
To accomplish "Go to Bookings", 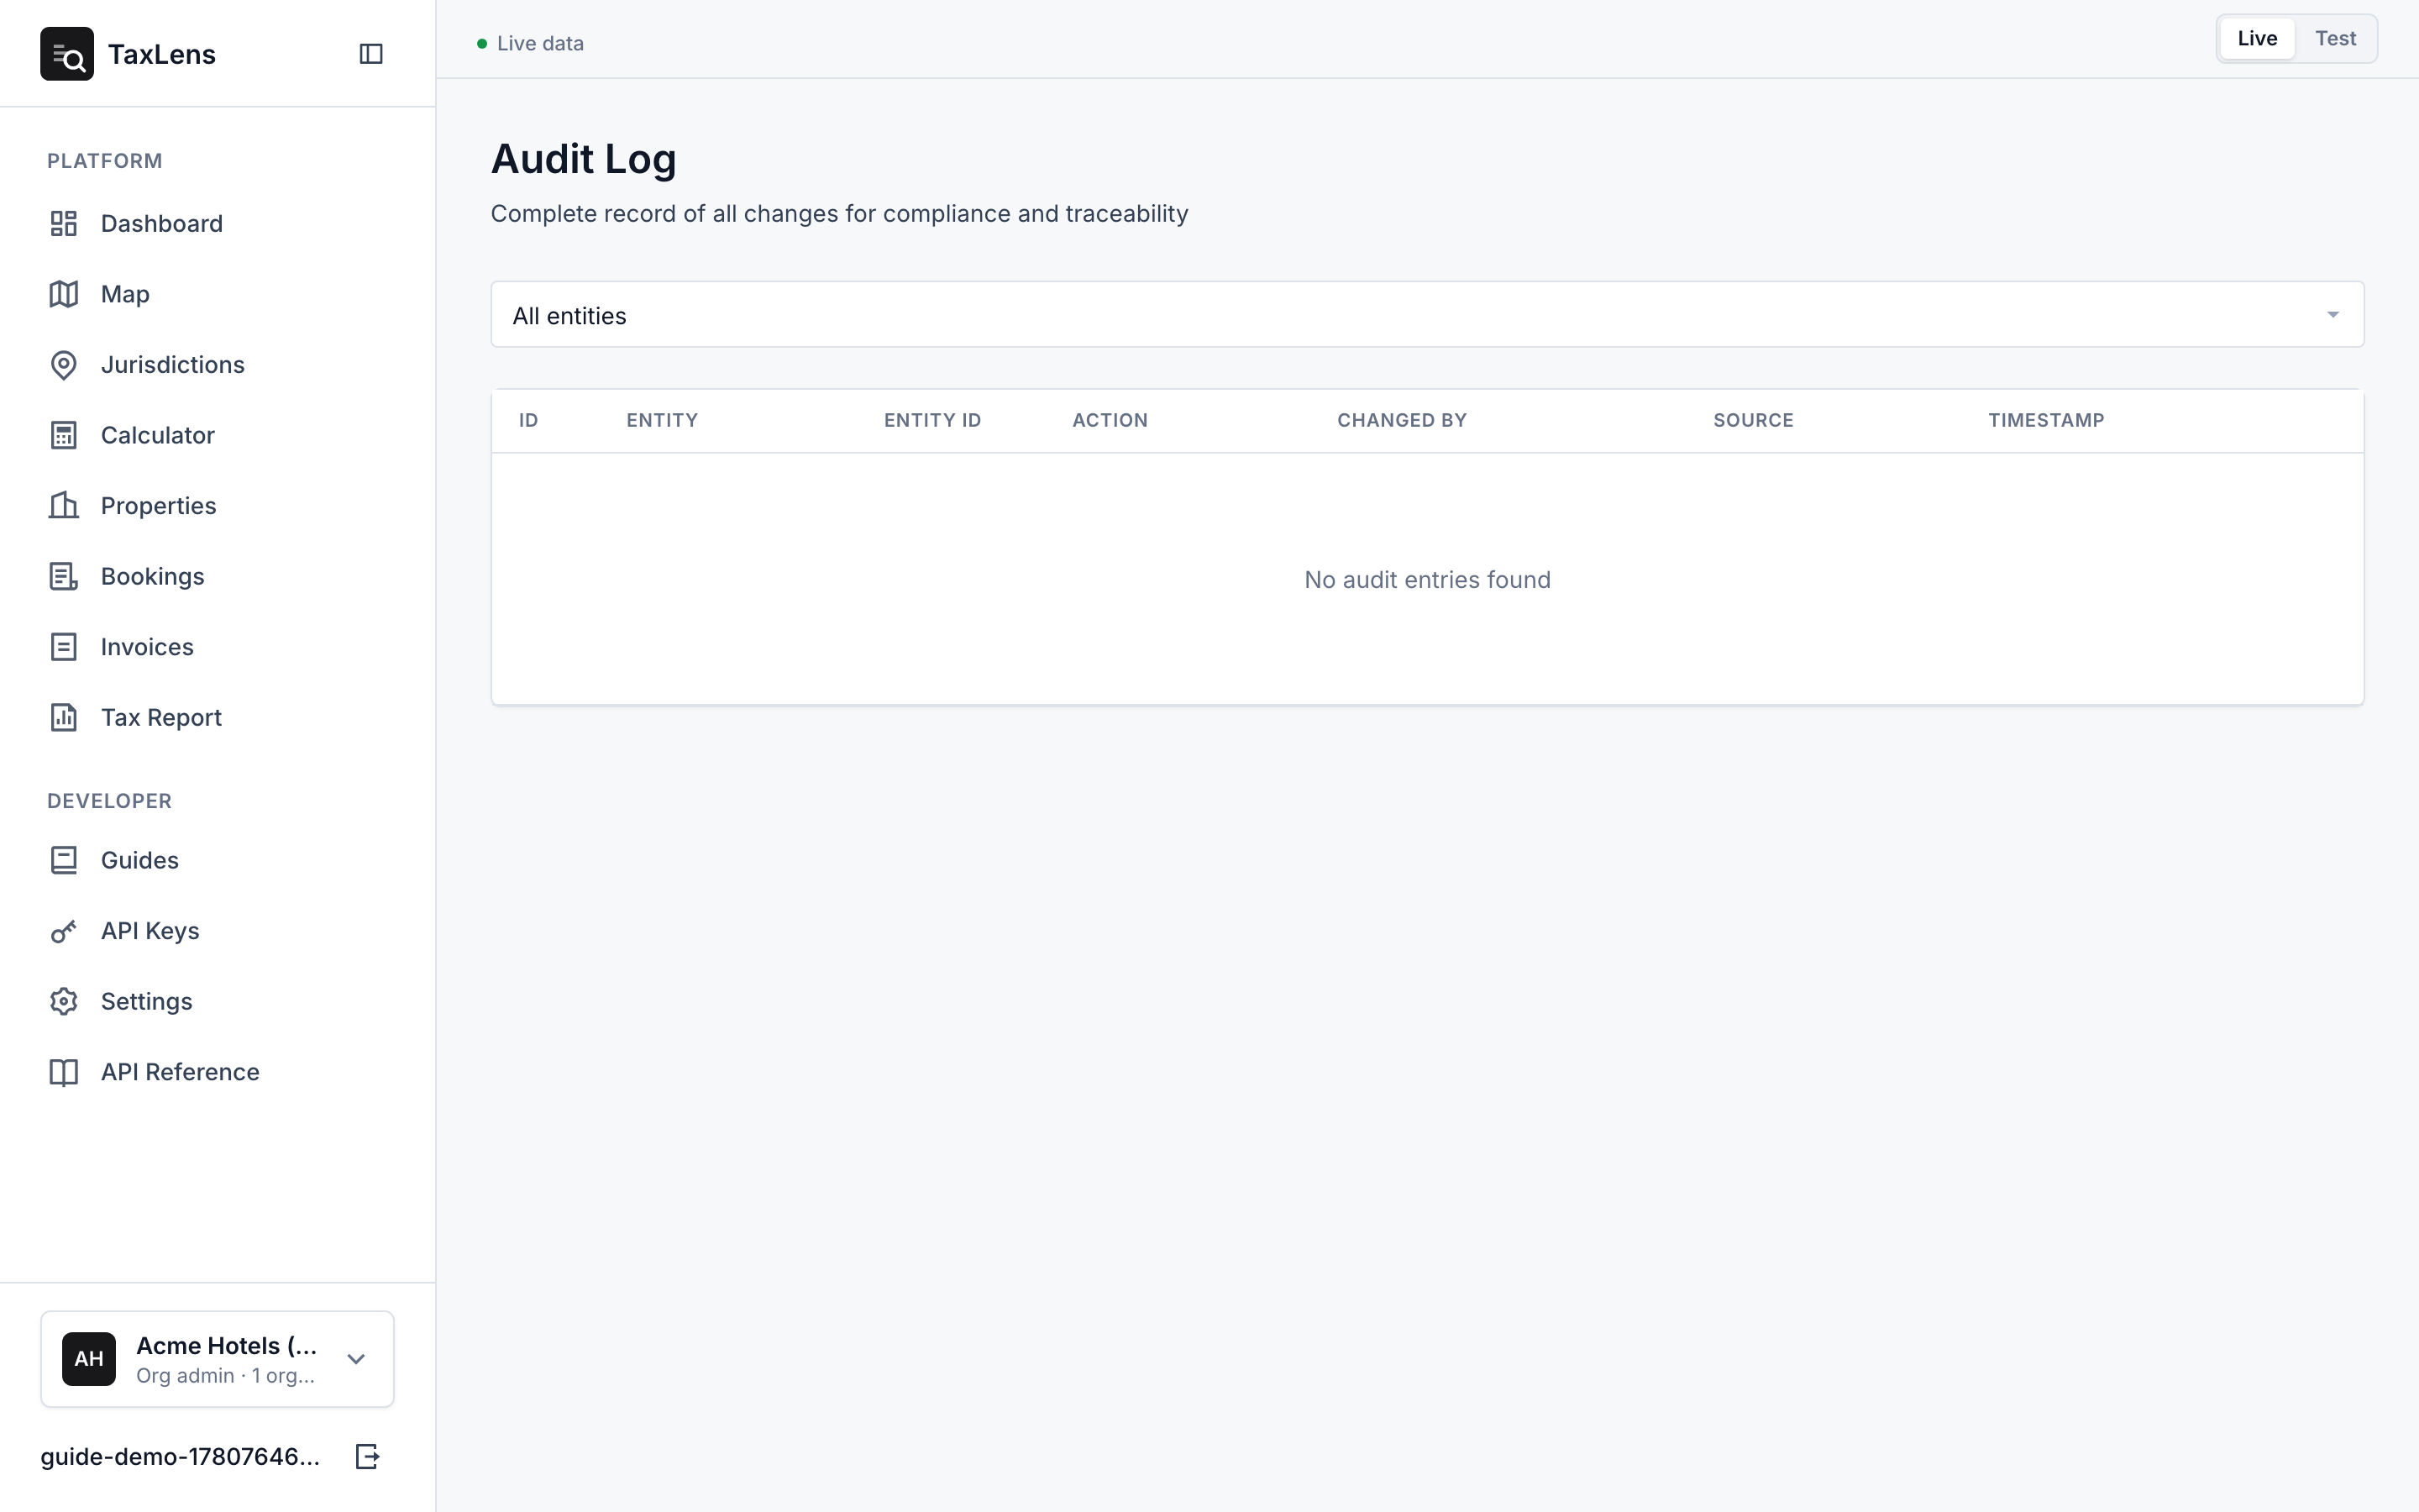I will (x=217, y=576).
